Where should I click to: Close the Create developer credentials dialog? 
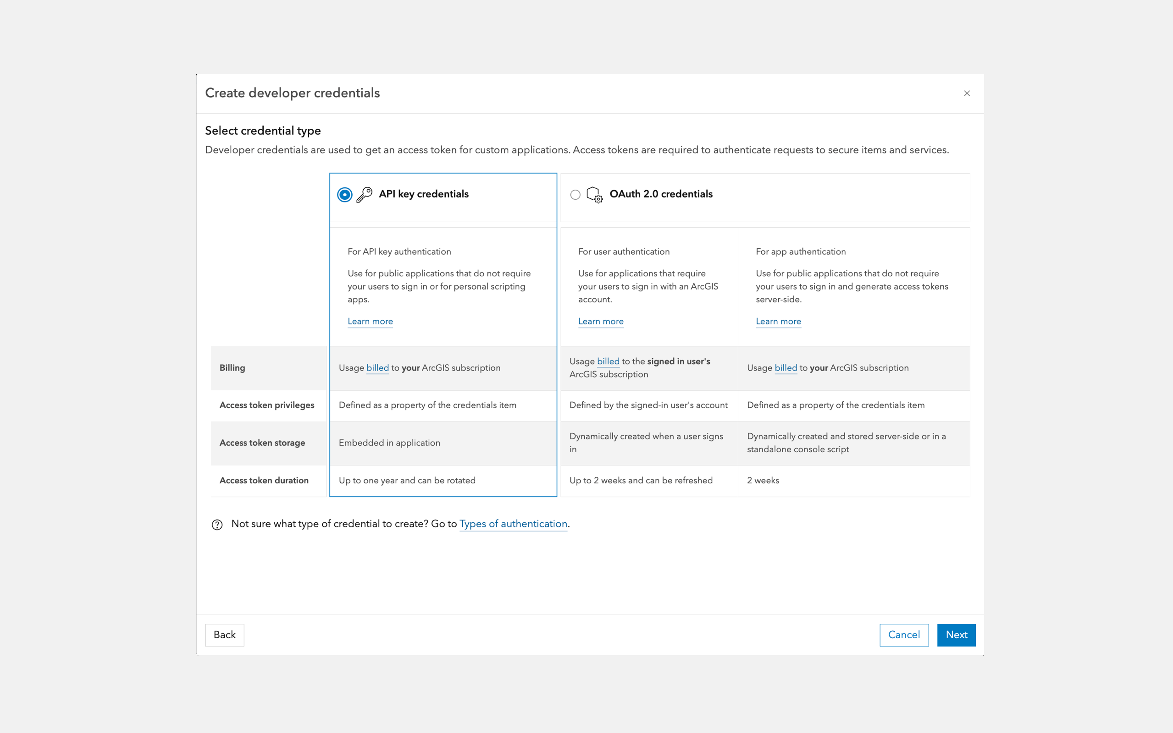tap(966, 93)
